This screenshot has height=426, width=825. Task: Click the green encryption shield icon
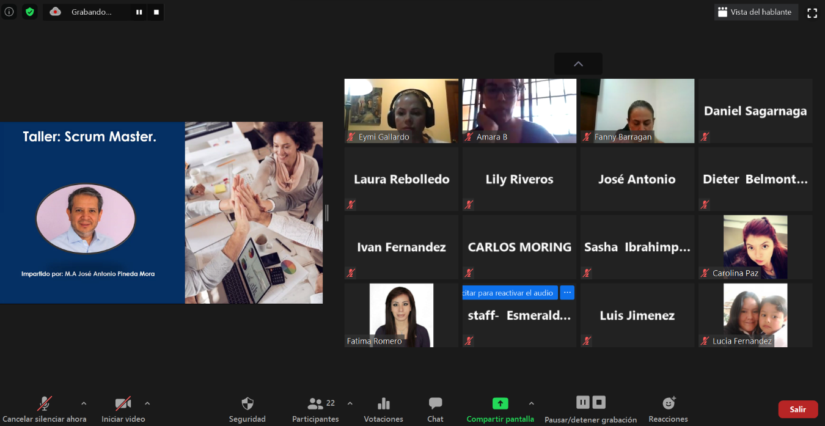point(30,12)
